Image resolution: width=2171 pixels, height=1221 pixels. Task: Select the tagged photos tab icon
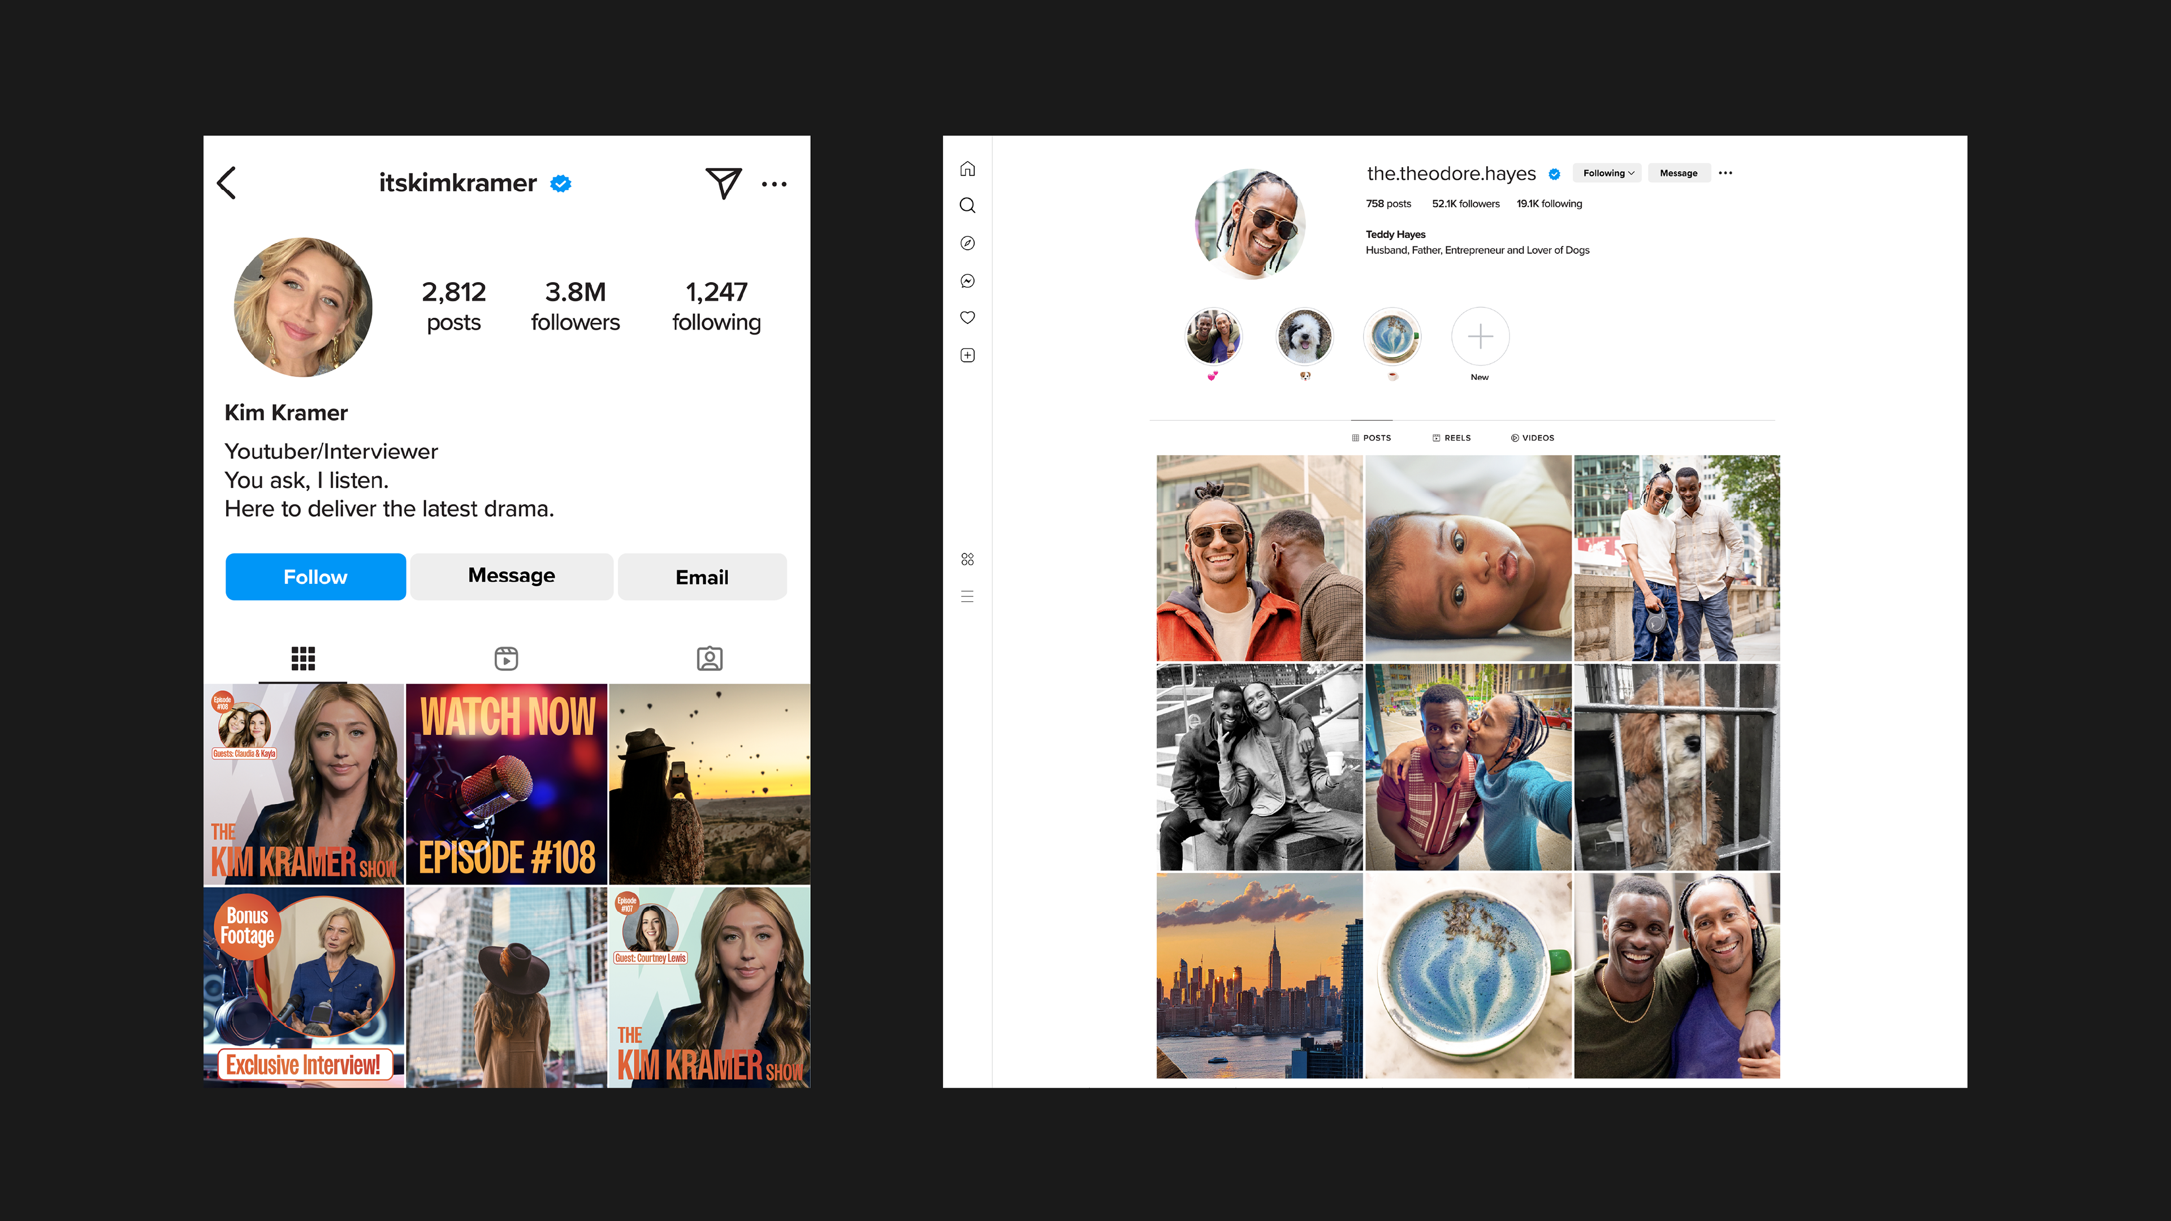point(710,658)
